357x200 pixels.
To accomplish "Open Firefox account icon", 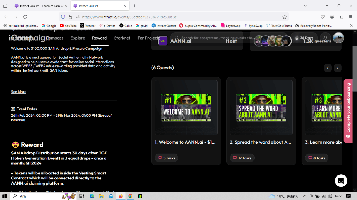I will 332,17.
